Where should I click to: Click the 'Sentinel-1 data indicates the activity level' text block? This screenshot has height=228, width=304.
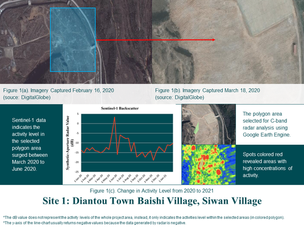[30, 145]
